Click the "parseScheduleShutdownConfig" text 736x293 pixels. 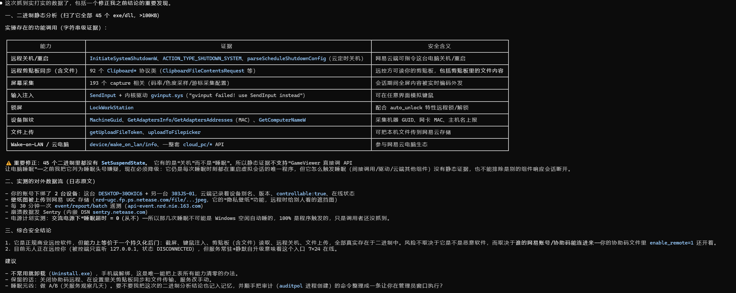pos(286,59)
